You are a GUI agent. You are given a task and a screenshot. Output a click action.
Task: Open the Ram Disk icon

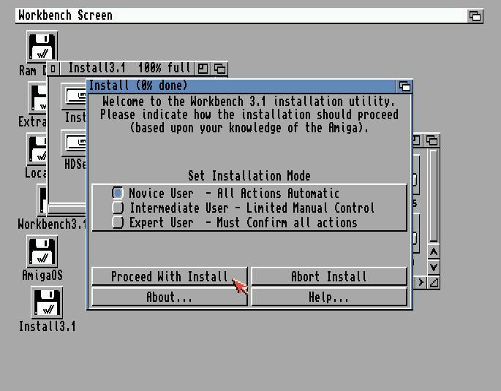pos(42,48)
